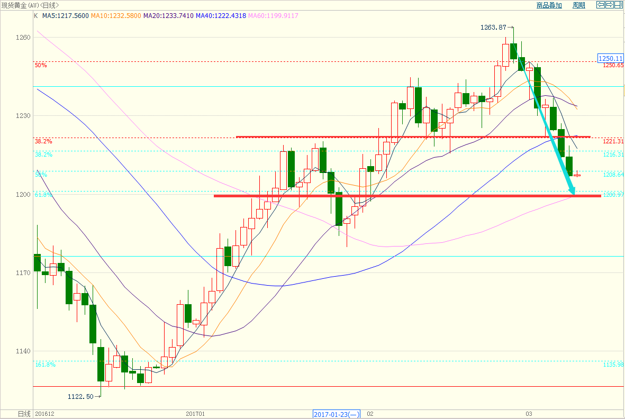Click the 1230 price axis label
The height and width of the screenshot is (419, 625).
point(23,116)
